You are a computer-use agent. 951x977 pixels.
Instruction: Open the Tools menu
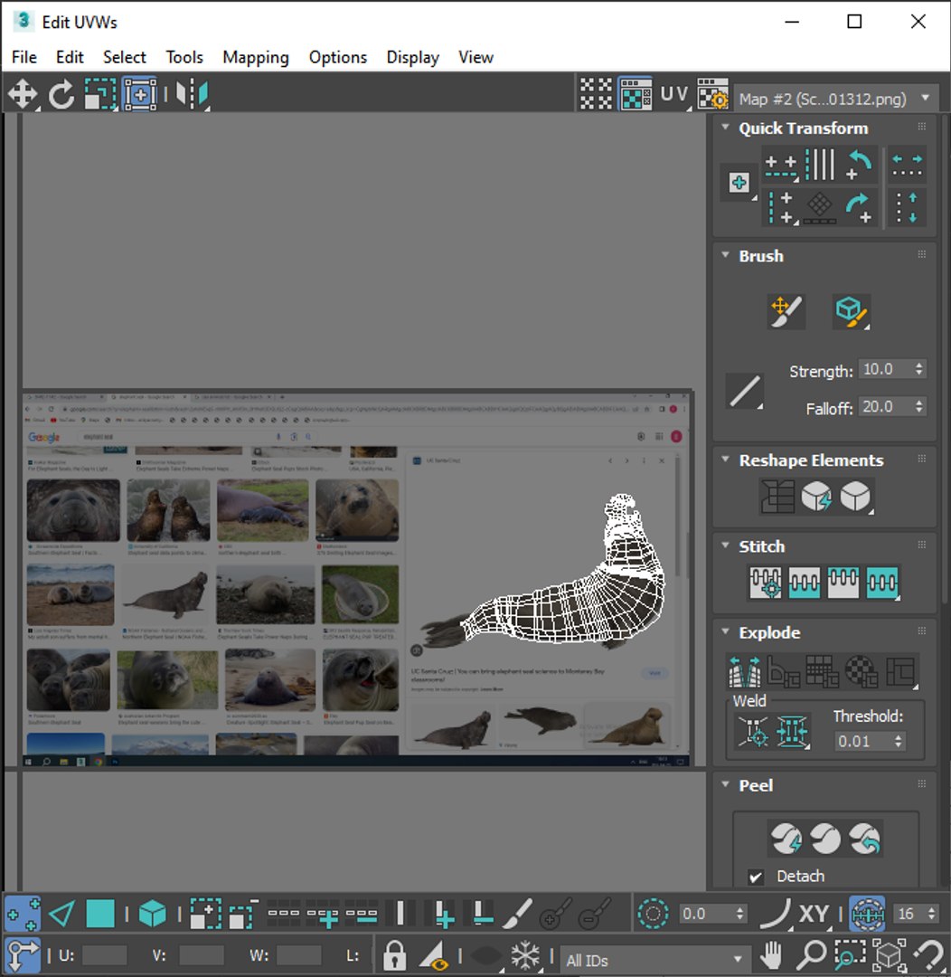click(184, 57)
